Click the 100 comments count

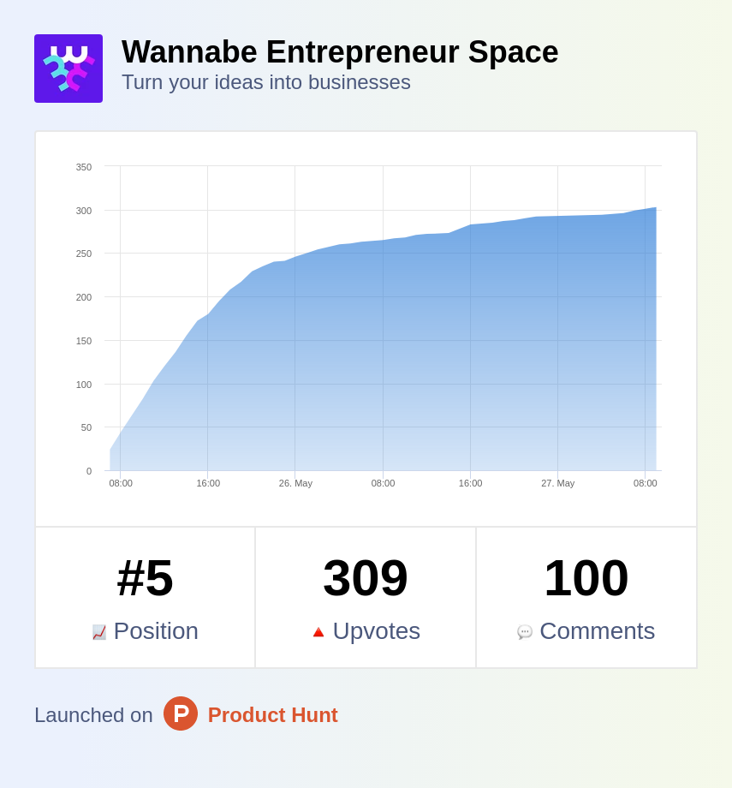[x=586, y=577]
